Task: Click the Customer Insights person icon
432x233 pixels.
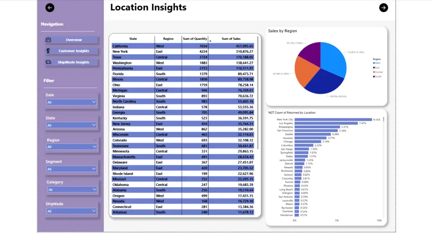Action: click(48, 50)
